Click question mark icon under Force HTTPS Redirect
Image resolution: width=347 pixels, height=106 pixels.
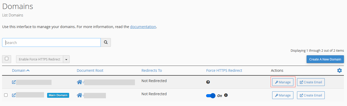pyautogui.click(x=208, y=82)
